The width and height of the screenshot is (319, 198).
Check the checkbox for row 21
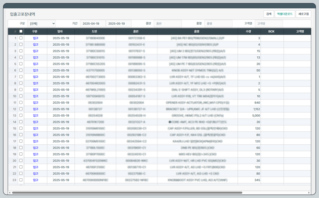tap(21, 167)
